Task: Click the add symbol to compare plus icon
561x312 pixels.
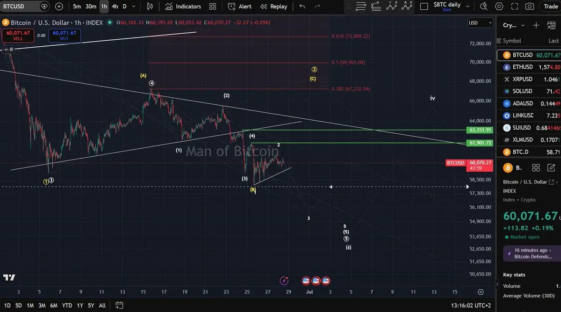Action: point(59,7)
